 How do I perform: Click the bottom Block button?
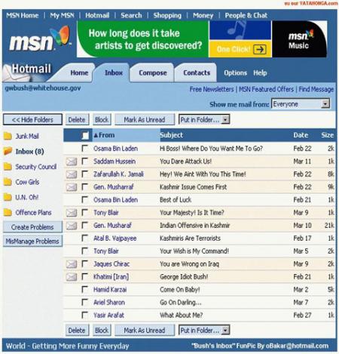[x=102, y=331]
